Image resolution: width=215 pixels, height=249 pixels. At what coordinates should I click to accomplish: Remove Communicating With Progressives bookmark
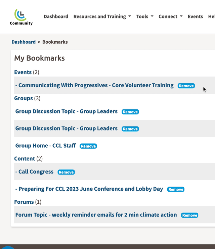point(186,86)
